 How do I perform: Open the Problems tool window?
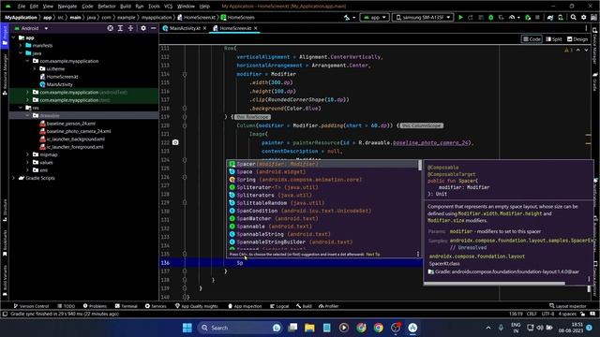point(96,306)
